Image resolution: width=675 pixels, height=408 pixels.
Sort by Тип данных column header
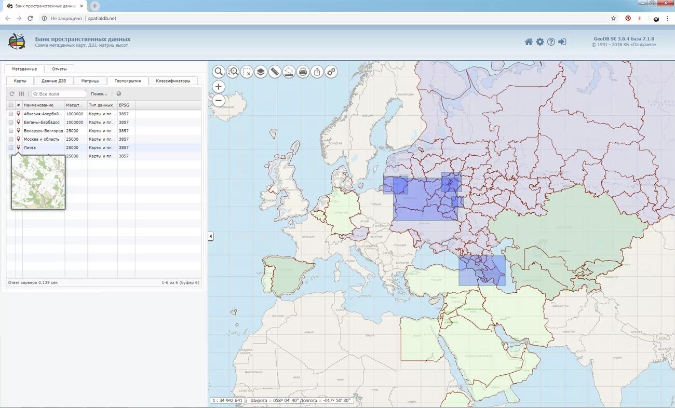(x=102, y=105)
